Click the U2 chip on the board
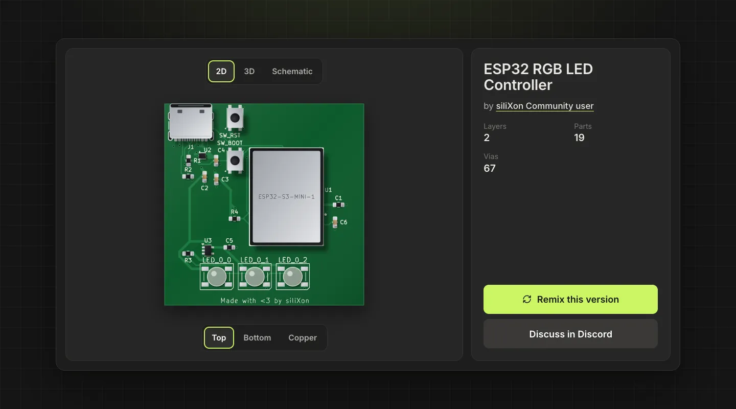 click(203, 156)
